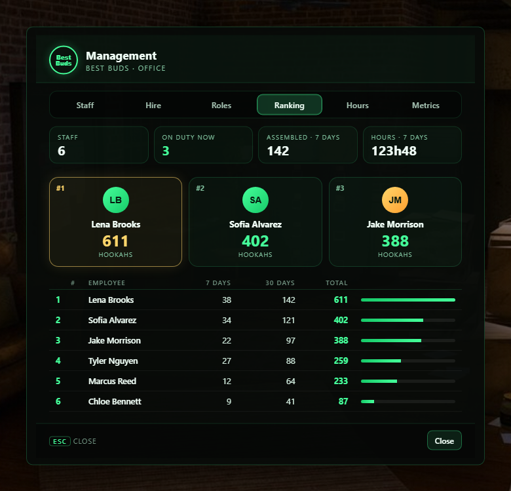Select Lena Brooks in the ranking table
The height and width of the screenshot is (491, 511).
(x=111, y=300)
